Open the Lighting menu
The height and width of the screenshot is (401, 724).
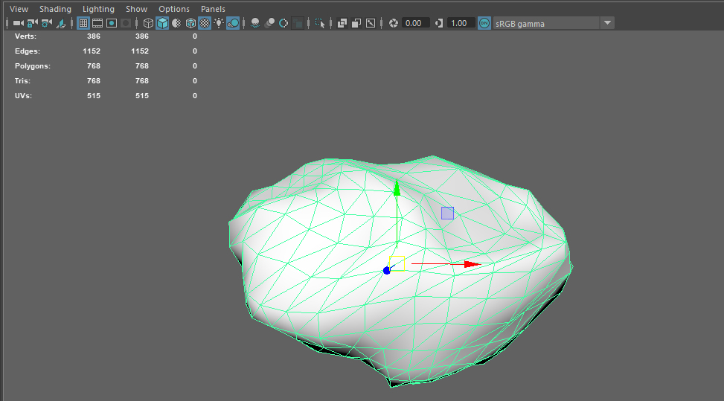(x=98, y=9)
